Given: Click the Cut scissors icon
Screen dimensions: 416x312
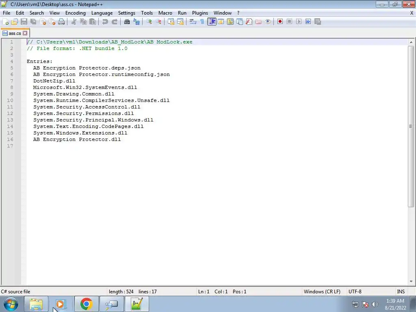Looking at the screenshot, I should tap(74, 22).
